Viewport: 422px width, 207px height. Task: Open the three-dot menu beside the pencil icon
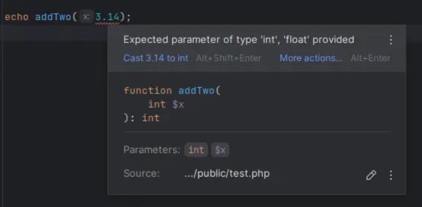[391, 175]
